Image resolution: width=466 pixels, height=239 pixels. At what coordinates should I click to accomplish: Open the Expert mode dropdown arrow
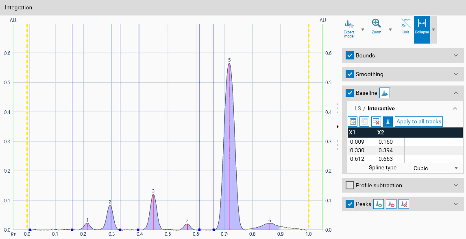pyautogui.click(x=362, y=30)
